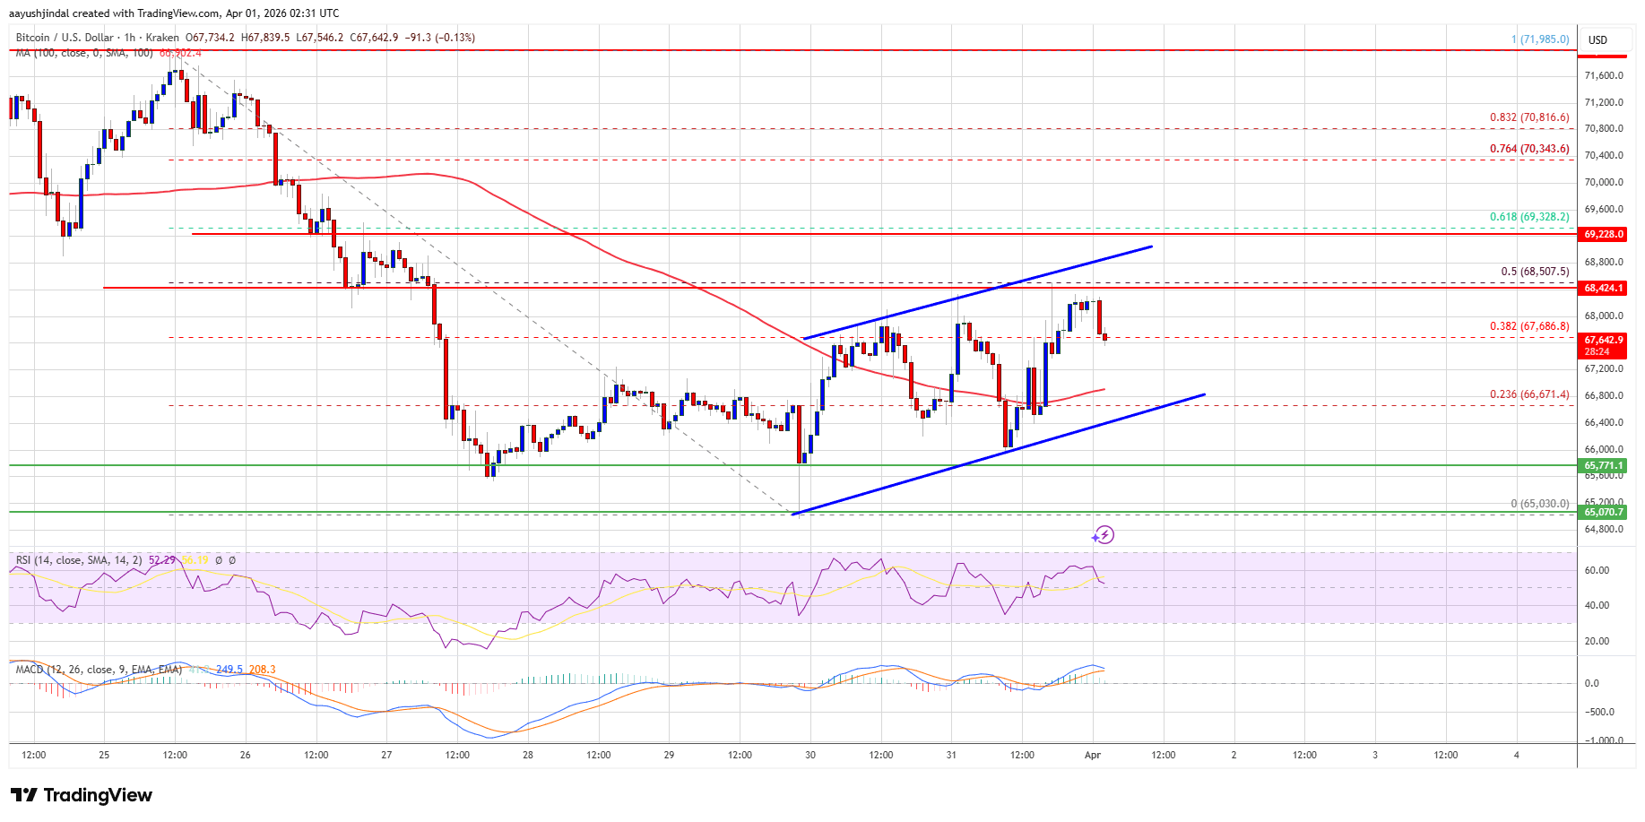Image resolution: width=1645 pixels, height=822 pixels.
Task: Select the Apr label on the time axis
Action: 1095,756
